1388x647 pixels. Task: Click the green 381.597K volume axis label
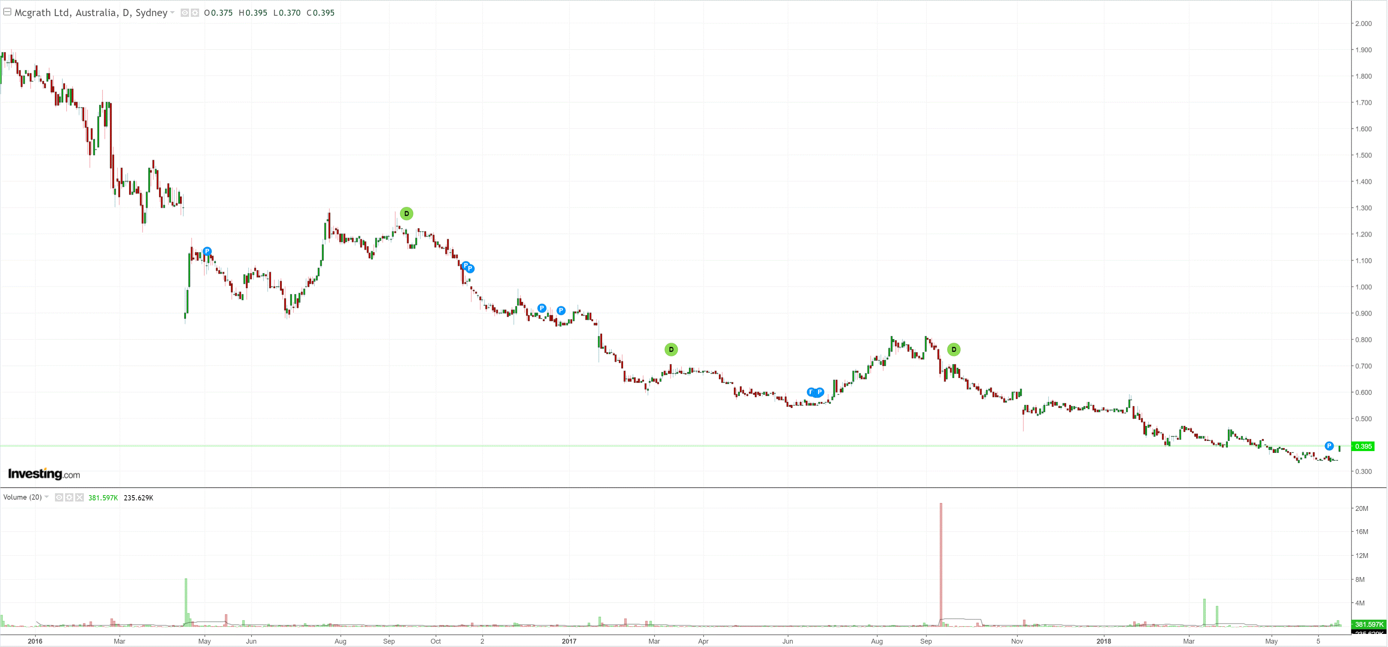click(1368, 625)
